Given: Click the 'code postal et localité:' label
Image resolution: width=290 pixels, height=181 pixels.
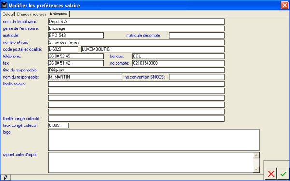Looking at the screenshot, I should (22, 50).
